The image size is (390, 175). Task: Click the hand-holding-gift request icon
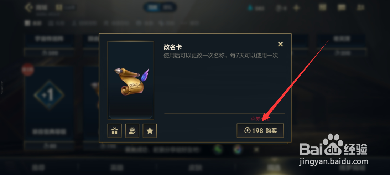coord(132,131)
